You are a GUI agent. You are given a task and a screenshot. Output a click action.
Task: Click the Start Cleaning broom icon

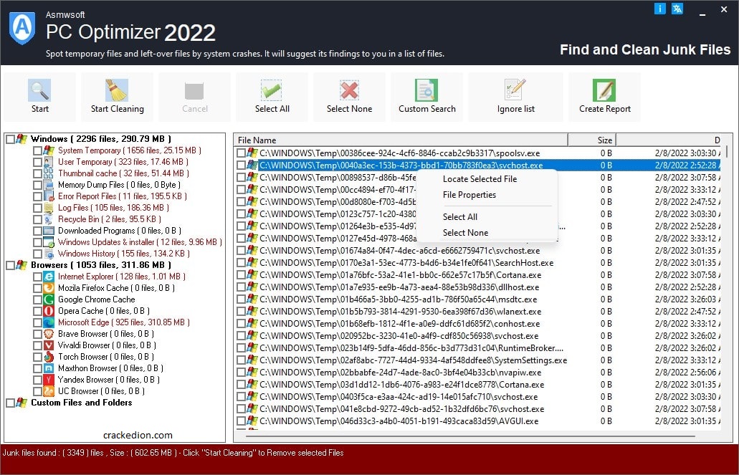click(x=116, y=90)
